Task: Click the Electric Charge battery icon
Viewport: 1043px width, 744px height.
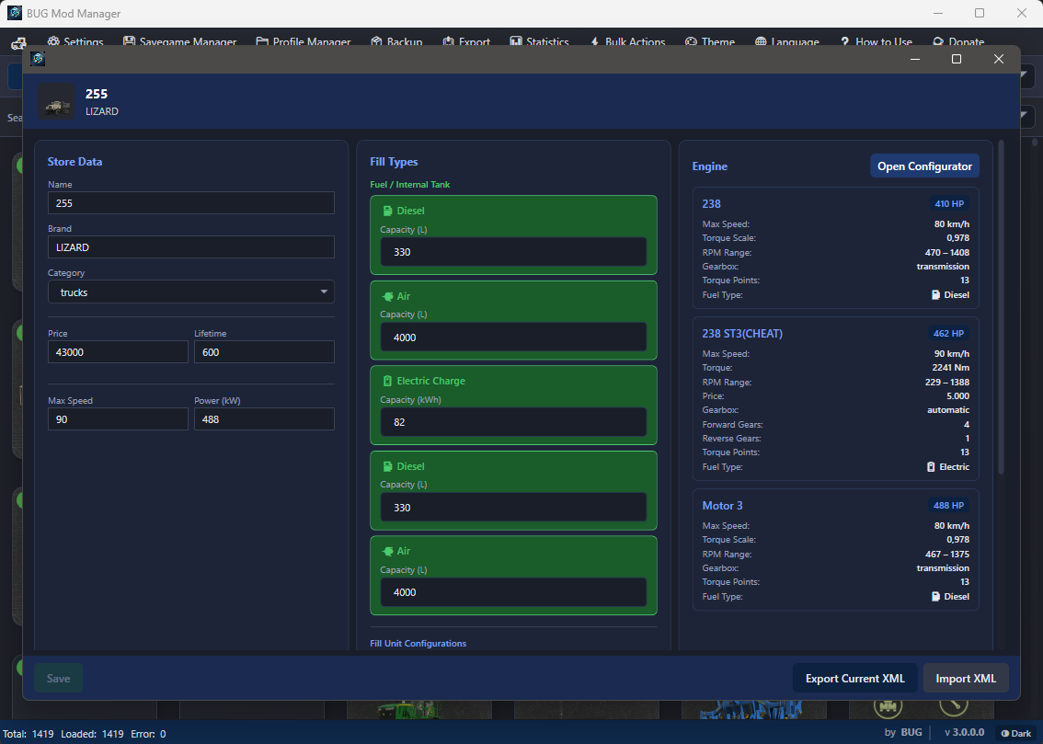Action: [387, 381]
